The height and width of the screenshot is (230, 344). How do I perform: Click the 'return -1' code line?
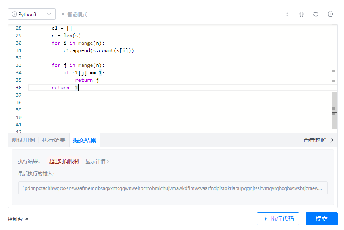click(x=65, y=88)
